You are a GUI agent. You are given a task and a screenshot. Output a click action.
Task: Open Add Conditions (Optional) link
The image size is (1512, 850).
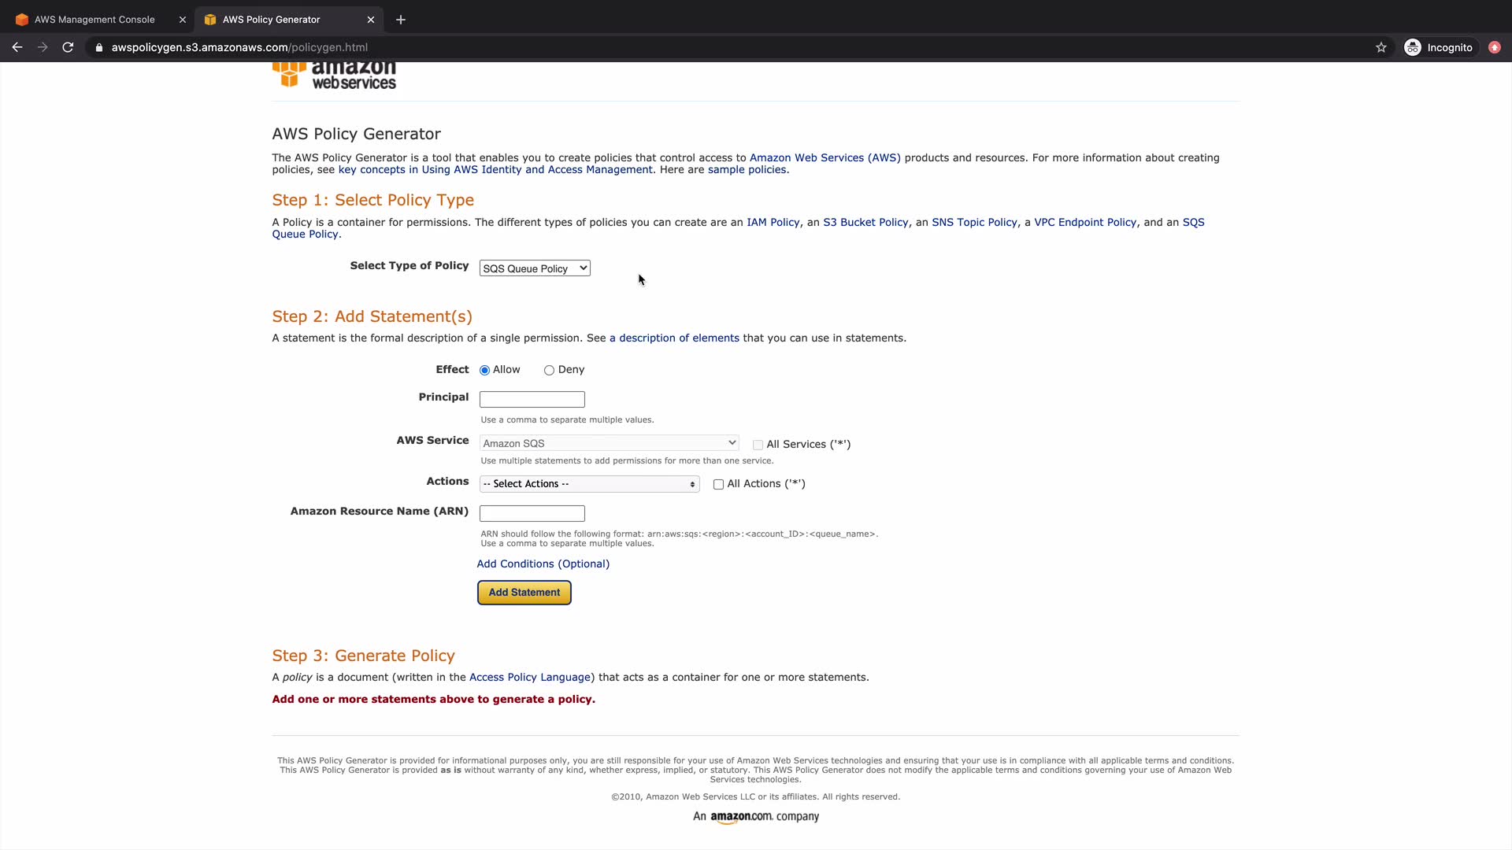543,564
